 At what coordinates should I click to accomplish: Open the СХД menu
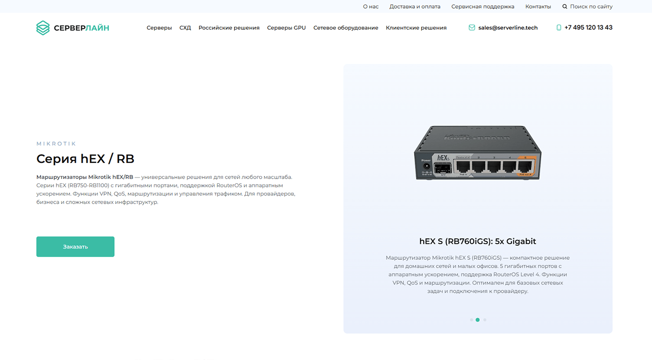[x=185, y=28]
